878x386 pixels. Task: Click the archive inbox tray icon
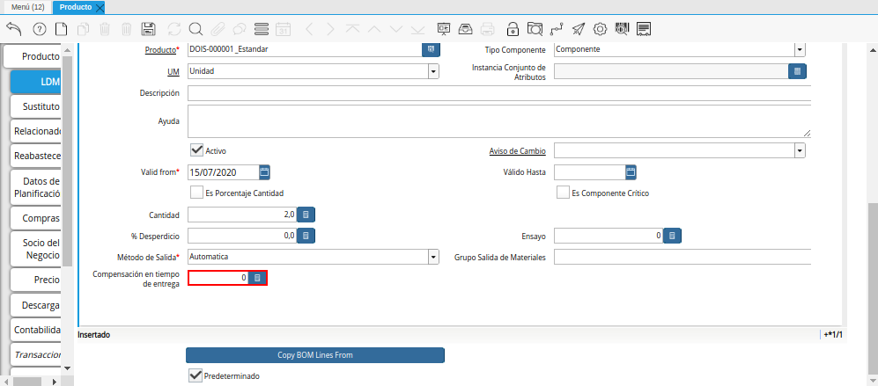click(x=466, y=28)
